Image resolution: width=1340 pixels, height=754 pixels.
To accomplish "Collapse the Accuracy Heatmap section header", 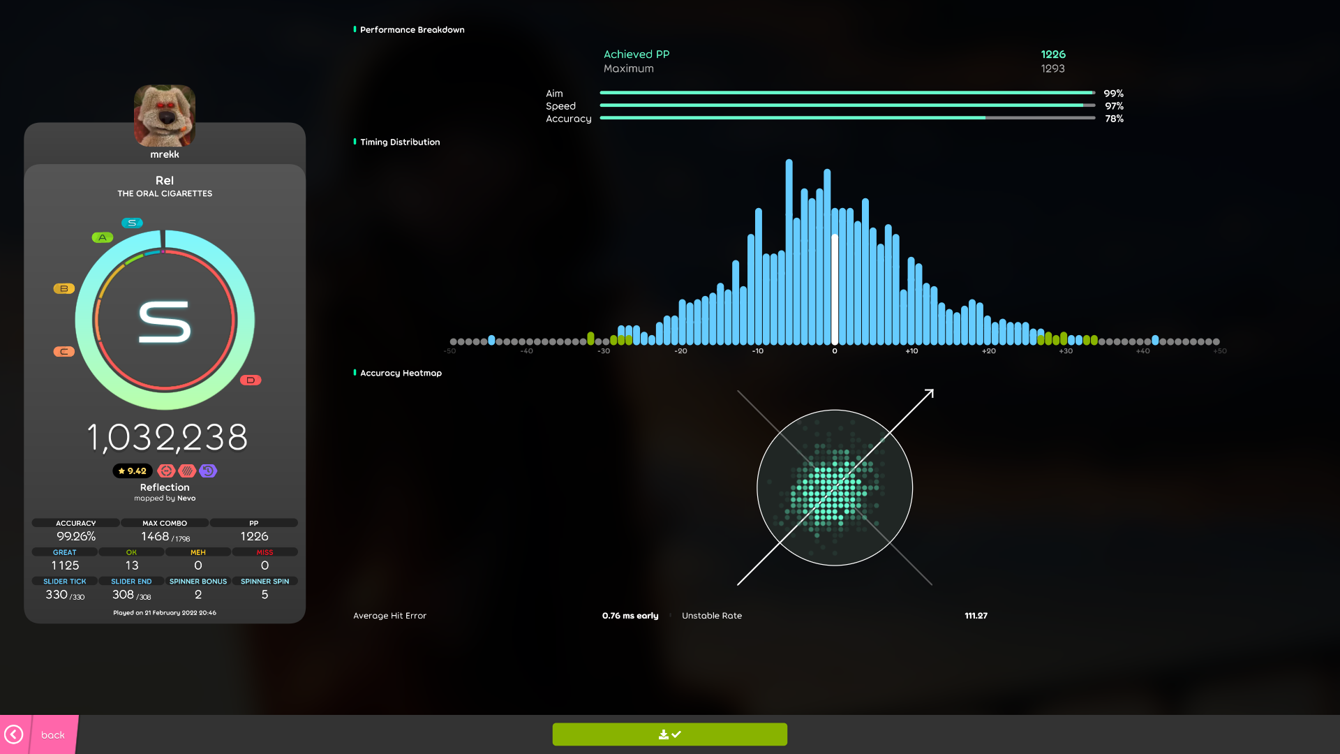I will coord(400,373).
